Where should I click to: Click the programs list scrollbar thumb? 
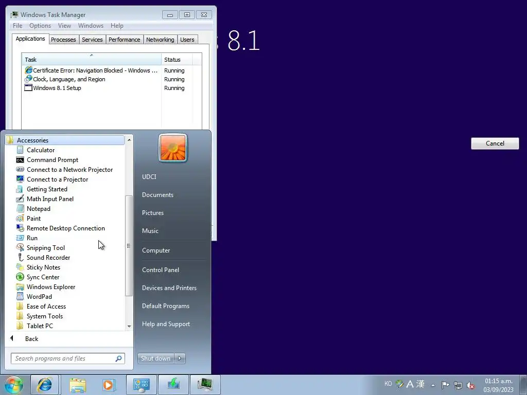tap(129, 246)
